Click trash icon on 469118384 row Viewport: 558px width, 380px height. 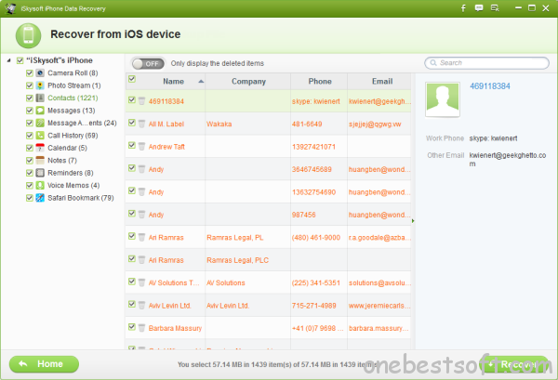tap(141, 101)
